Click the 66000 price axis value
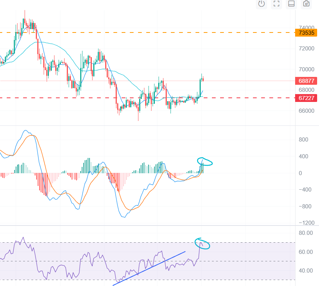The image size is (319, 286). 306,111
